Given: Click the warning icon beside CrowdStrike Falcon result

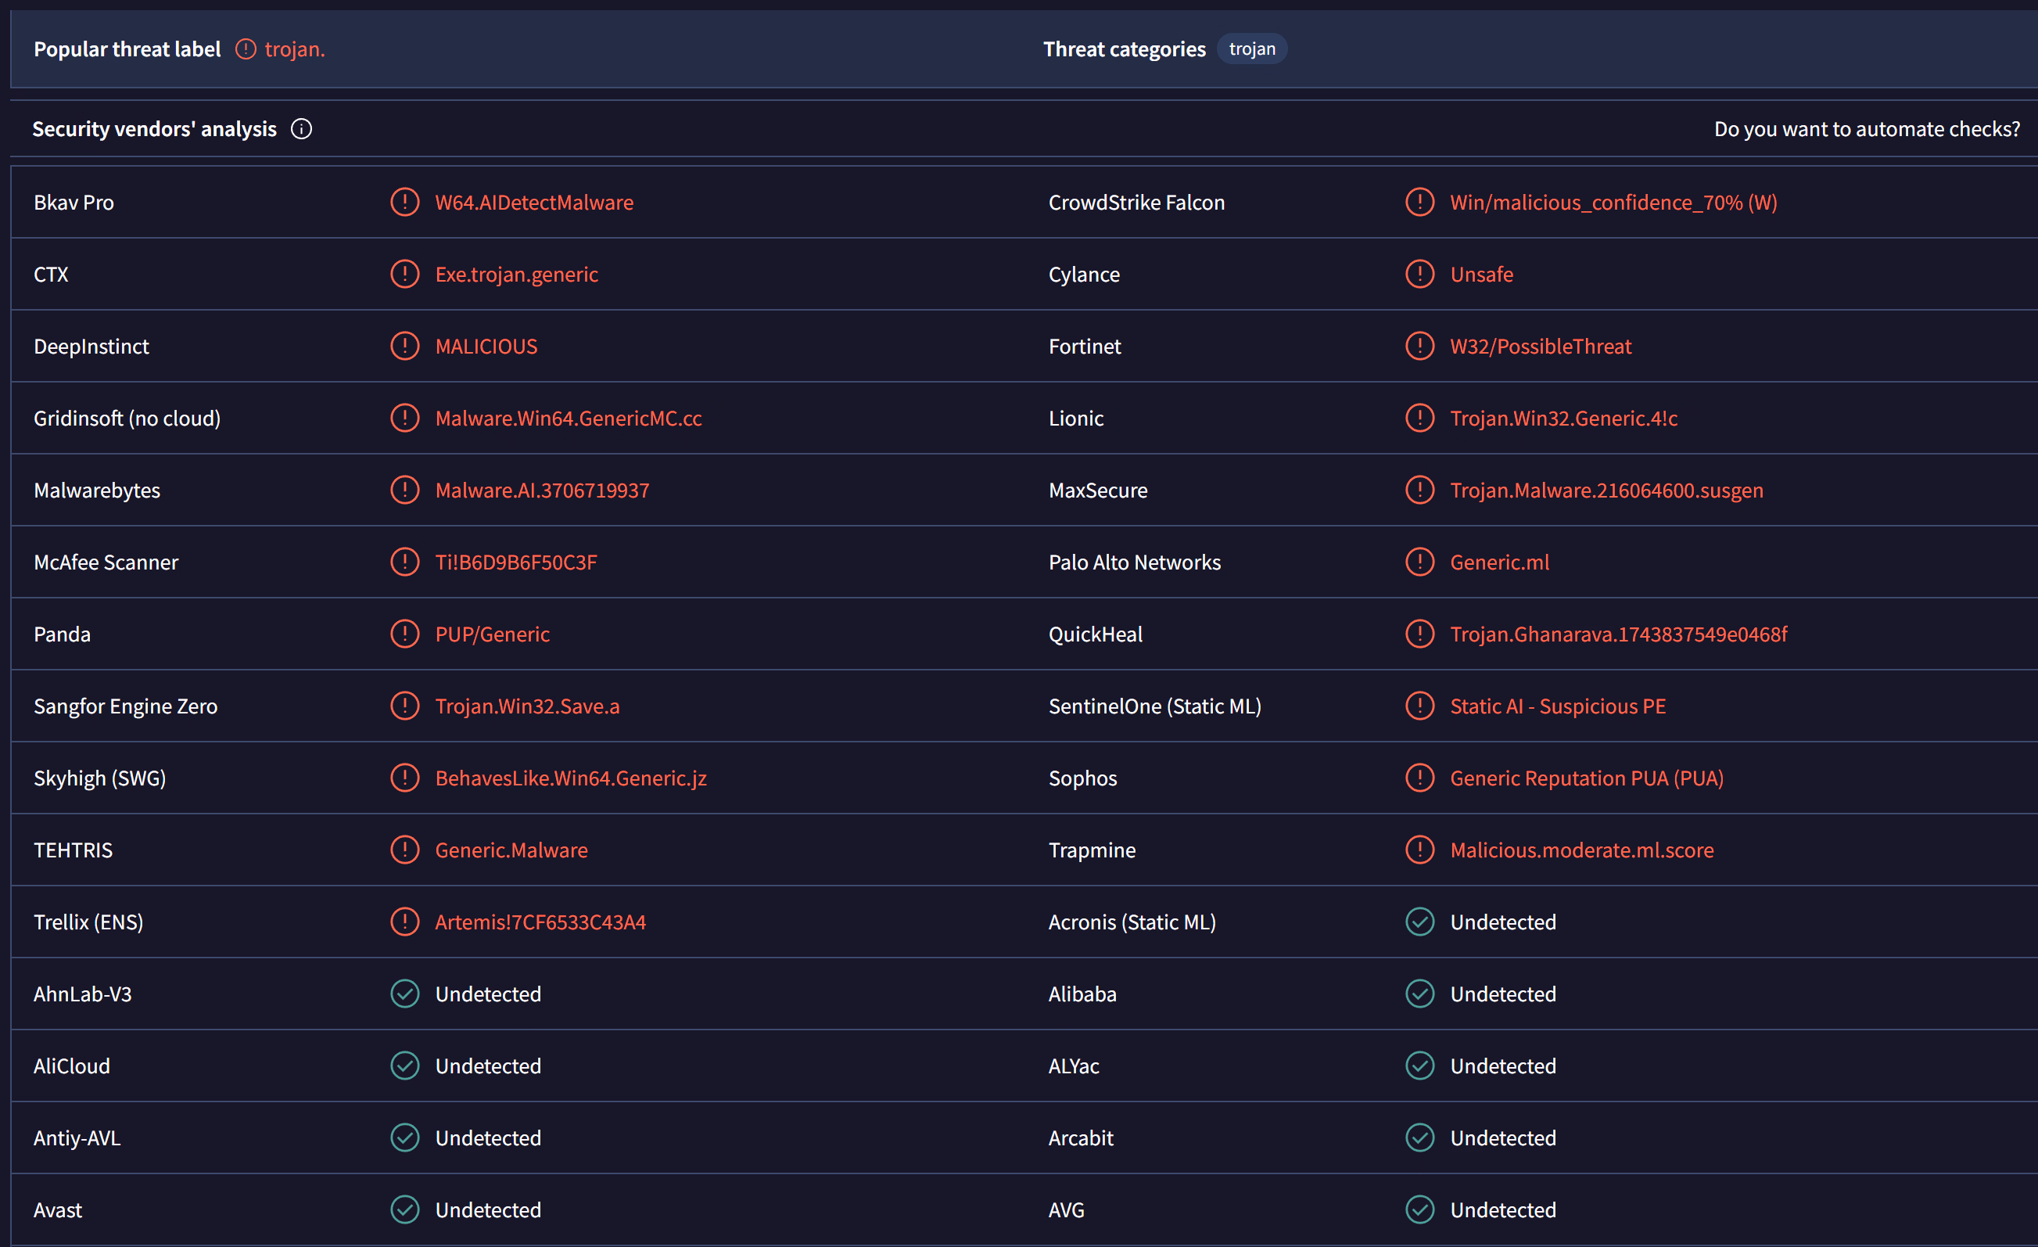Looking at the screenshot, I should (1419, 202).
